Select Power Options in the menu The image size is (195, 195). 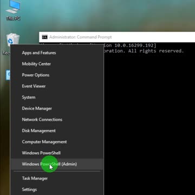point(57,75)
